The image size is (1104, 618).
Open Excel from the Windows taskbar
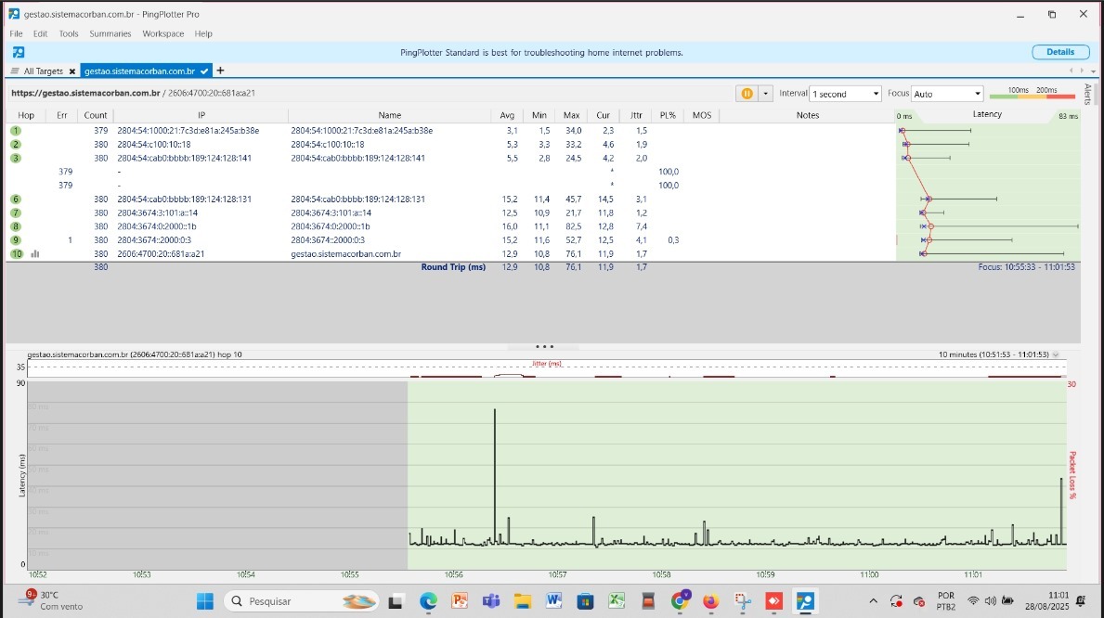[617, 601]
